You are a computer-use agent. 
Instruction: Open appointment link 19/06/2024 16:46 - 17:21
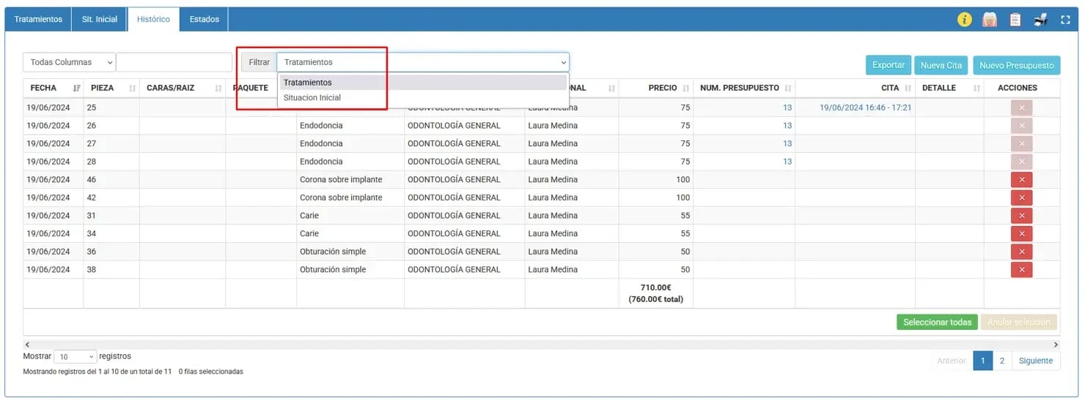(865, 108)
